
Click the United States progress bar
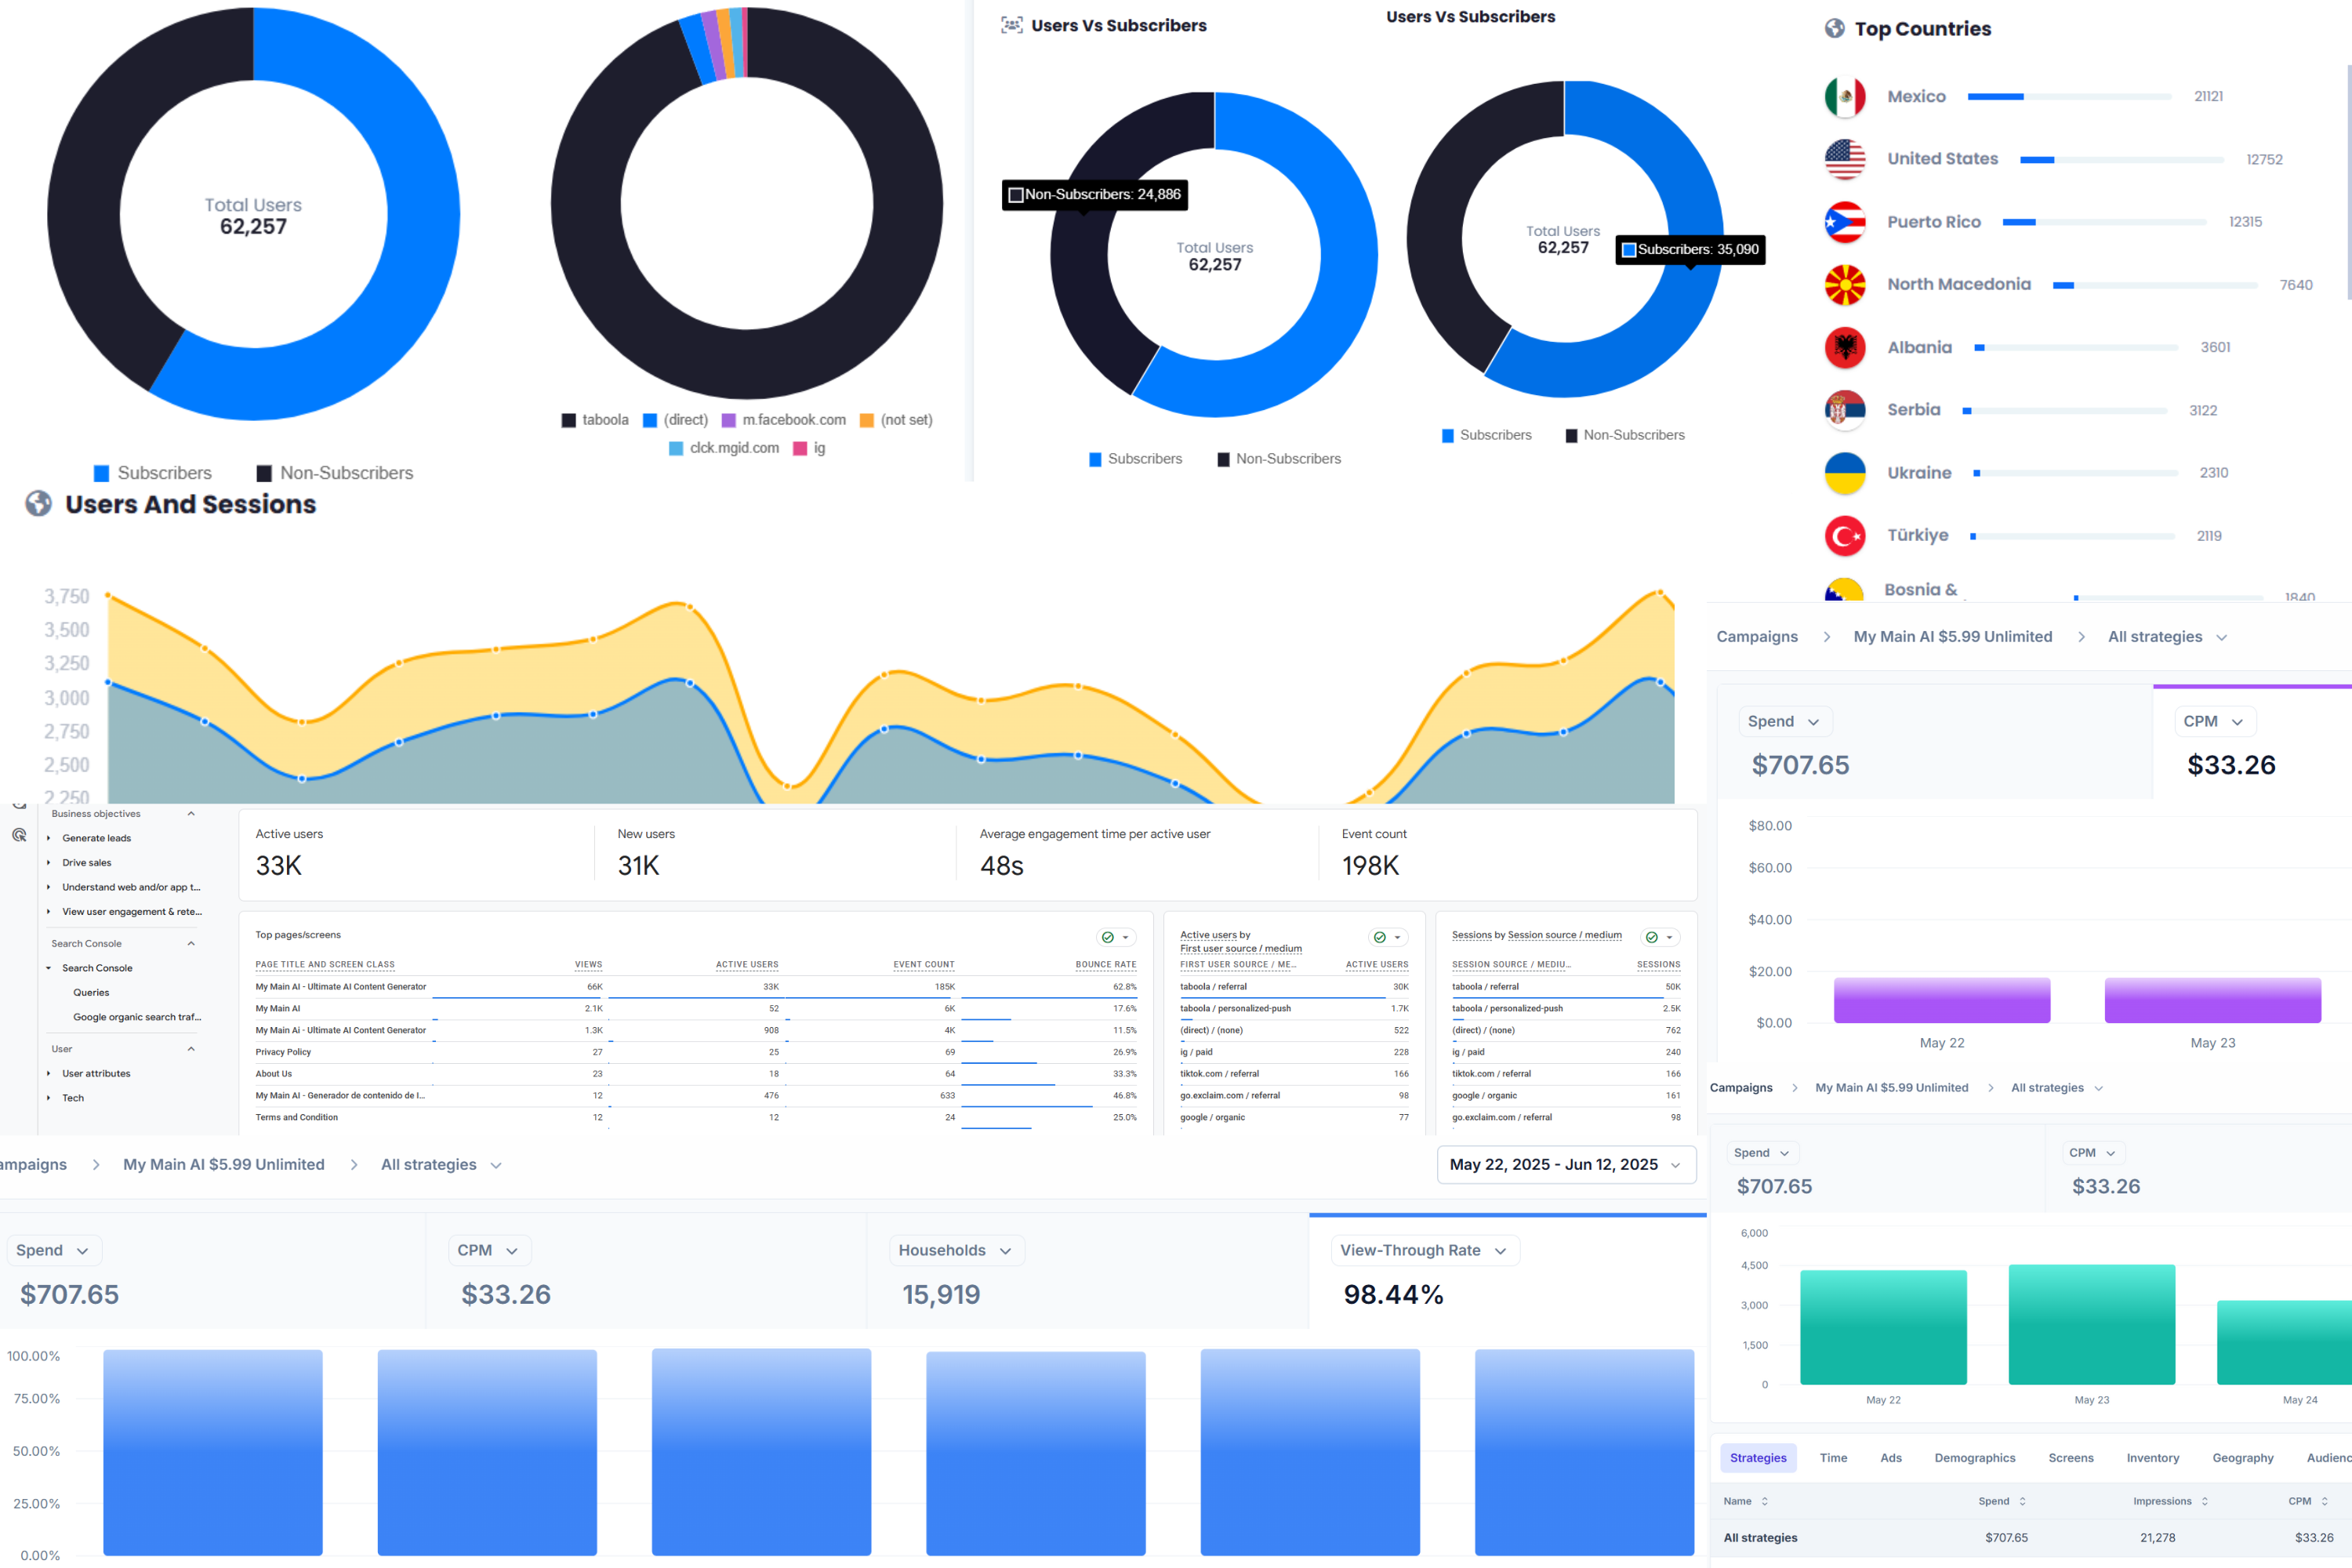pos(2121,160)
